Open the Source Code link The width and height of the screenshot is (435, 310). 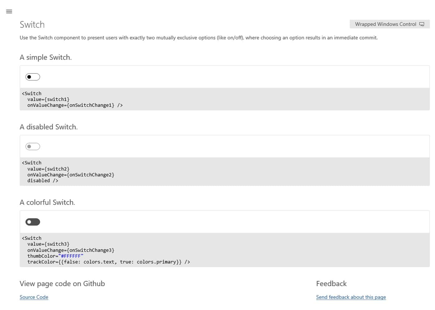tap(34, 297)
